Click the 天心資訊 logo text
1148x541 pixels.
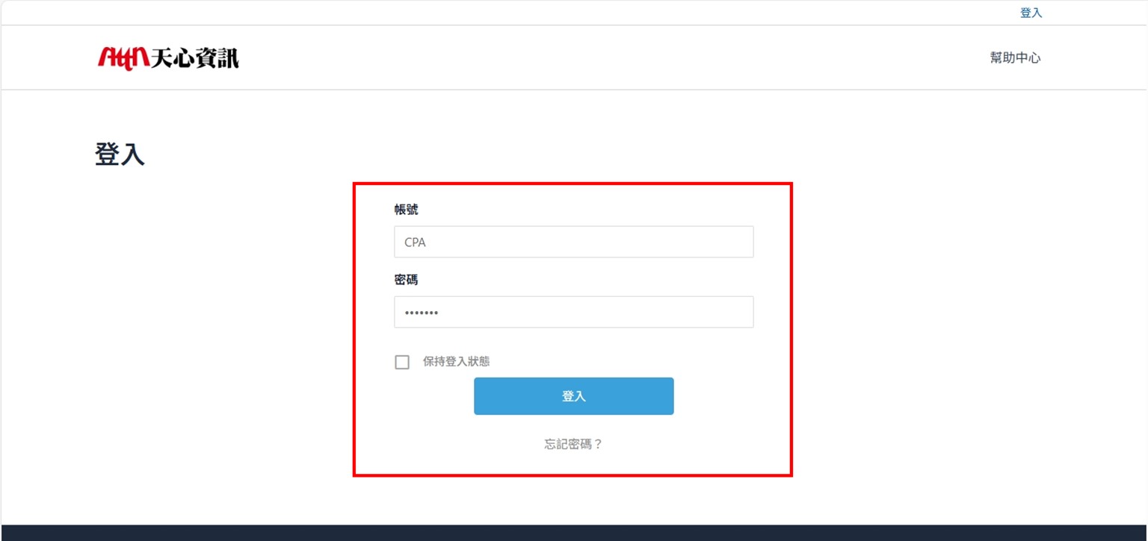click(x=195, y=58)
